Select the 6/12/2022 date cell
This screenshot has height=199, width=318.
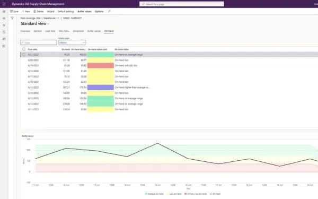[33, 104]
